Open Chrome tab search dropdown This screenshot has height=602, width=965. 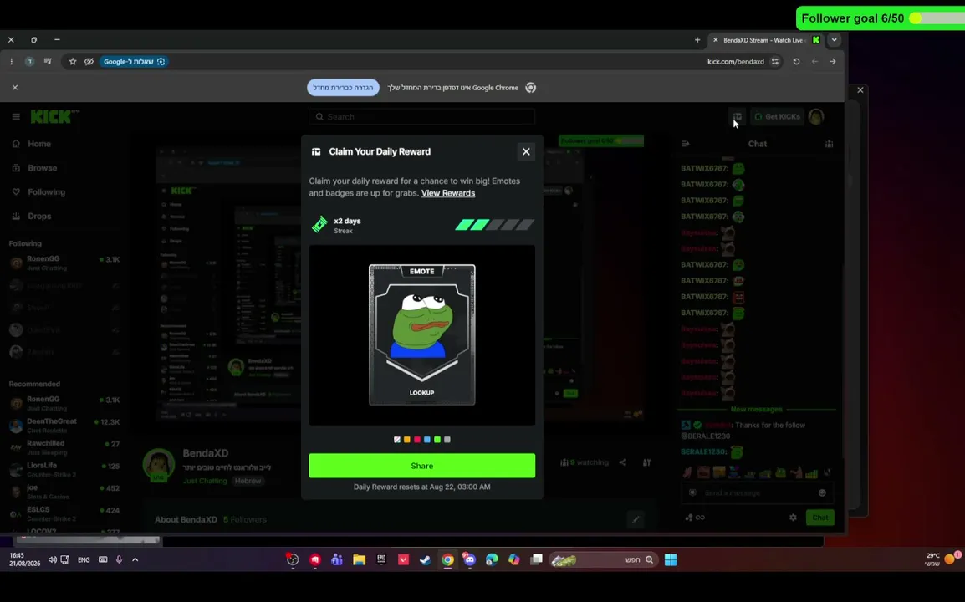coord(834,40)
